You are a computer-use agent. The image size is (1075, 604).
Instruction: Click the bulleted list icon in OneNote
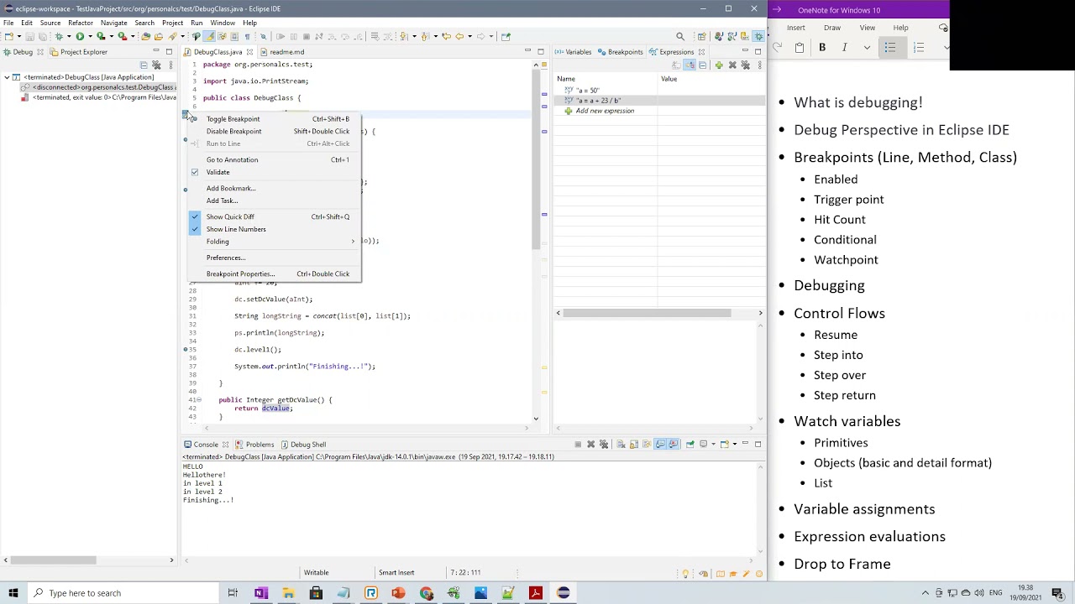(890, 48)
